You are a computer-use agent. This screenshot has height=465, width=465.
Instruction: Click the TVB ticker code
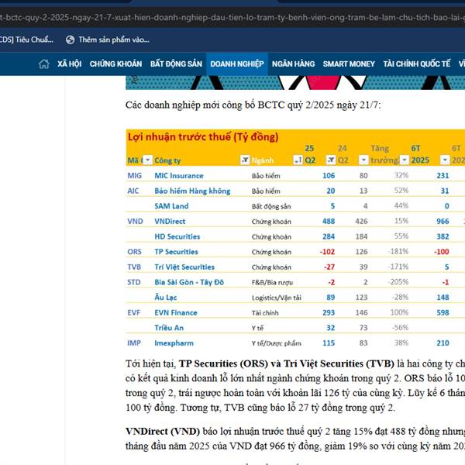[x=134, y=267]
